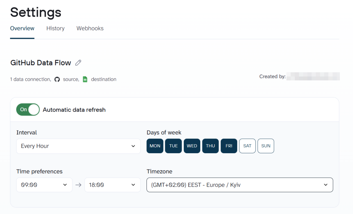Screen dimensions: 353x214
Task: Select the Overview tab
Action: [22, 28]
